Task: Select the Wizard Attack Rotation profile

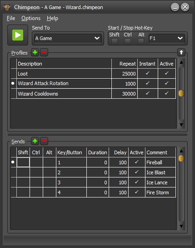Action: click(93, 83)
